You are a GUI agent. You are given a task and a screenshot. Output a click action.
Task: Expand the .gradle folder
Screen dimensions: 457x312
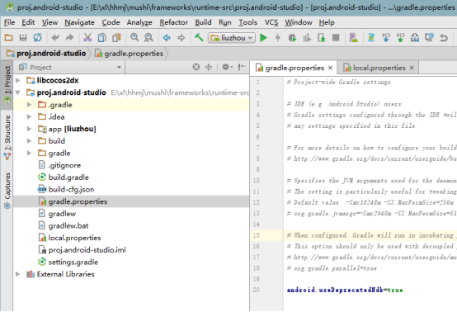[x=29, y=104]
